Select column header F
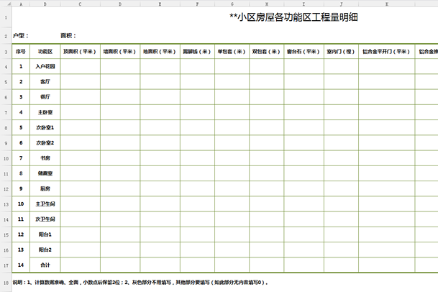Screen dimensions: 438x292 tap(197, 4)
